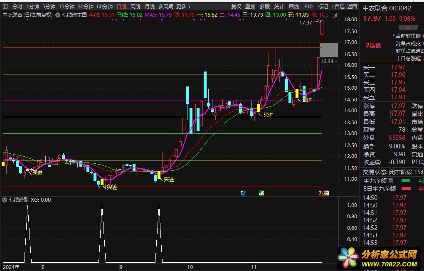This screenshot has width=424, height=271.
Task: Switch to 月线 monthly chart
Action: pos(150,7)
